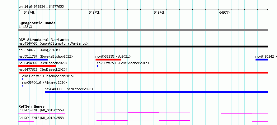Open esv3655758 (Besenbacher2015) label
This screenshot has height=125, width=277.
tap(123, 63)
